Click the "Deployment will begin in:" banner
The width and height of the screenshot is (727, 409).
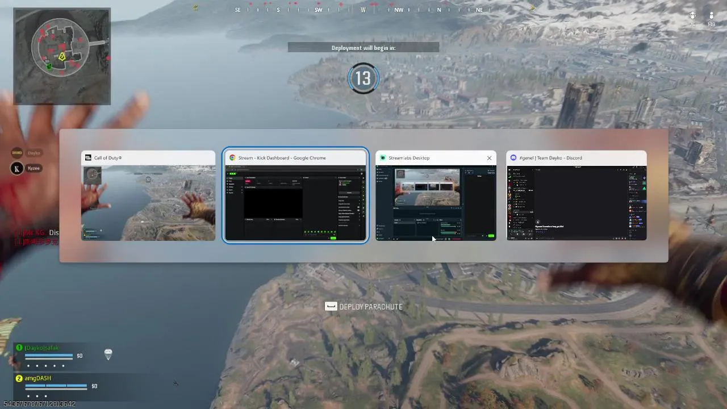click(x=363, y=48)
